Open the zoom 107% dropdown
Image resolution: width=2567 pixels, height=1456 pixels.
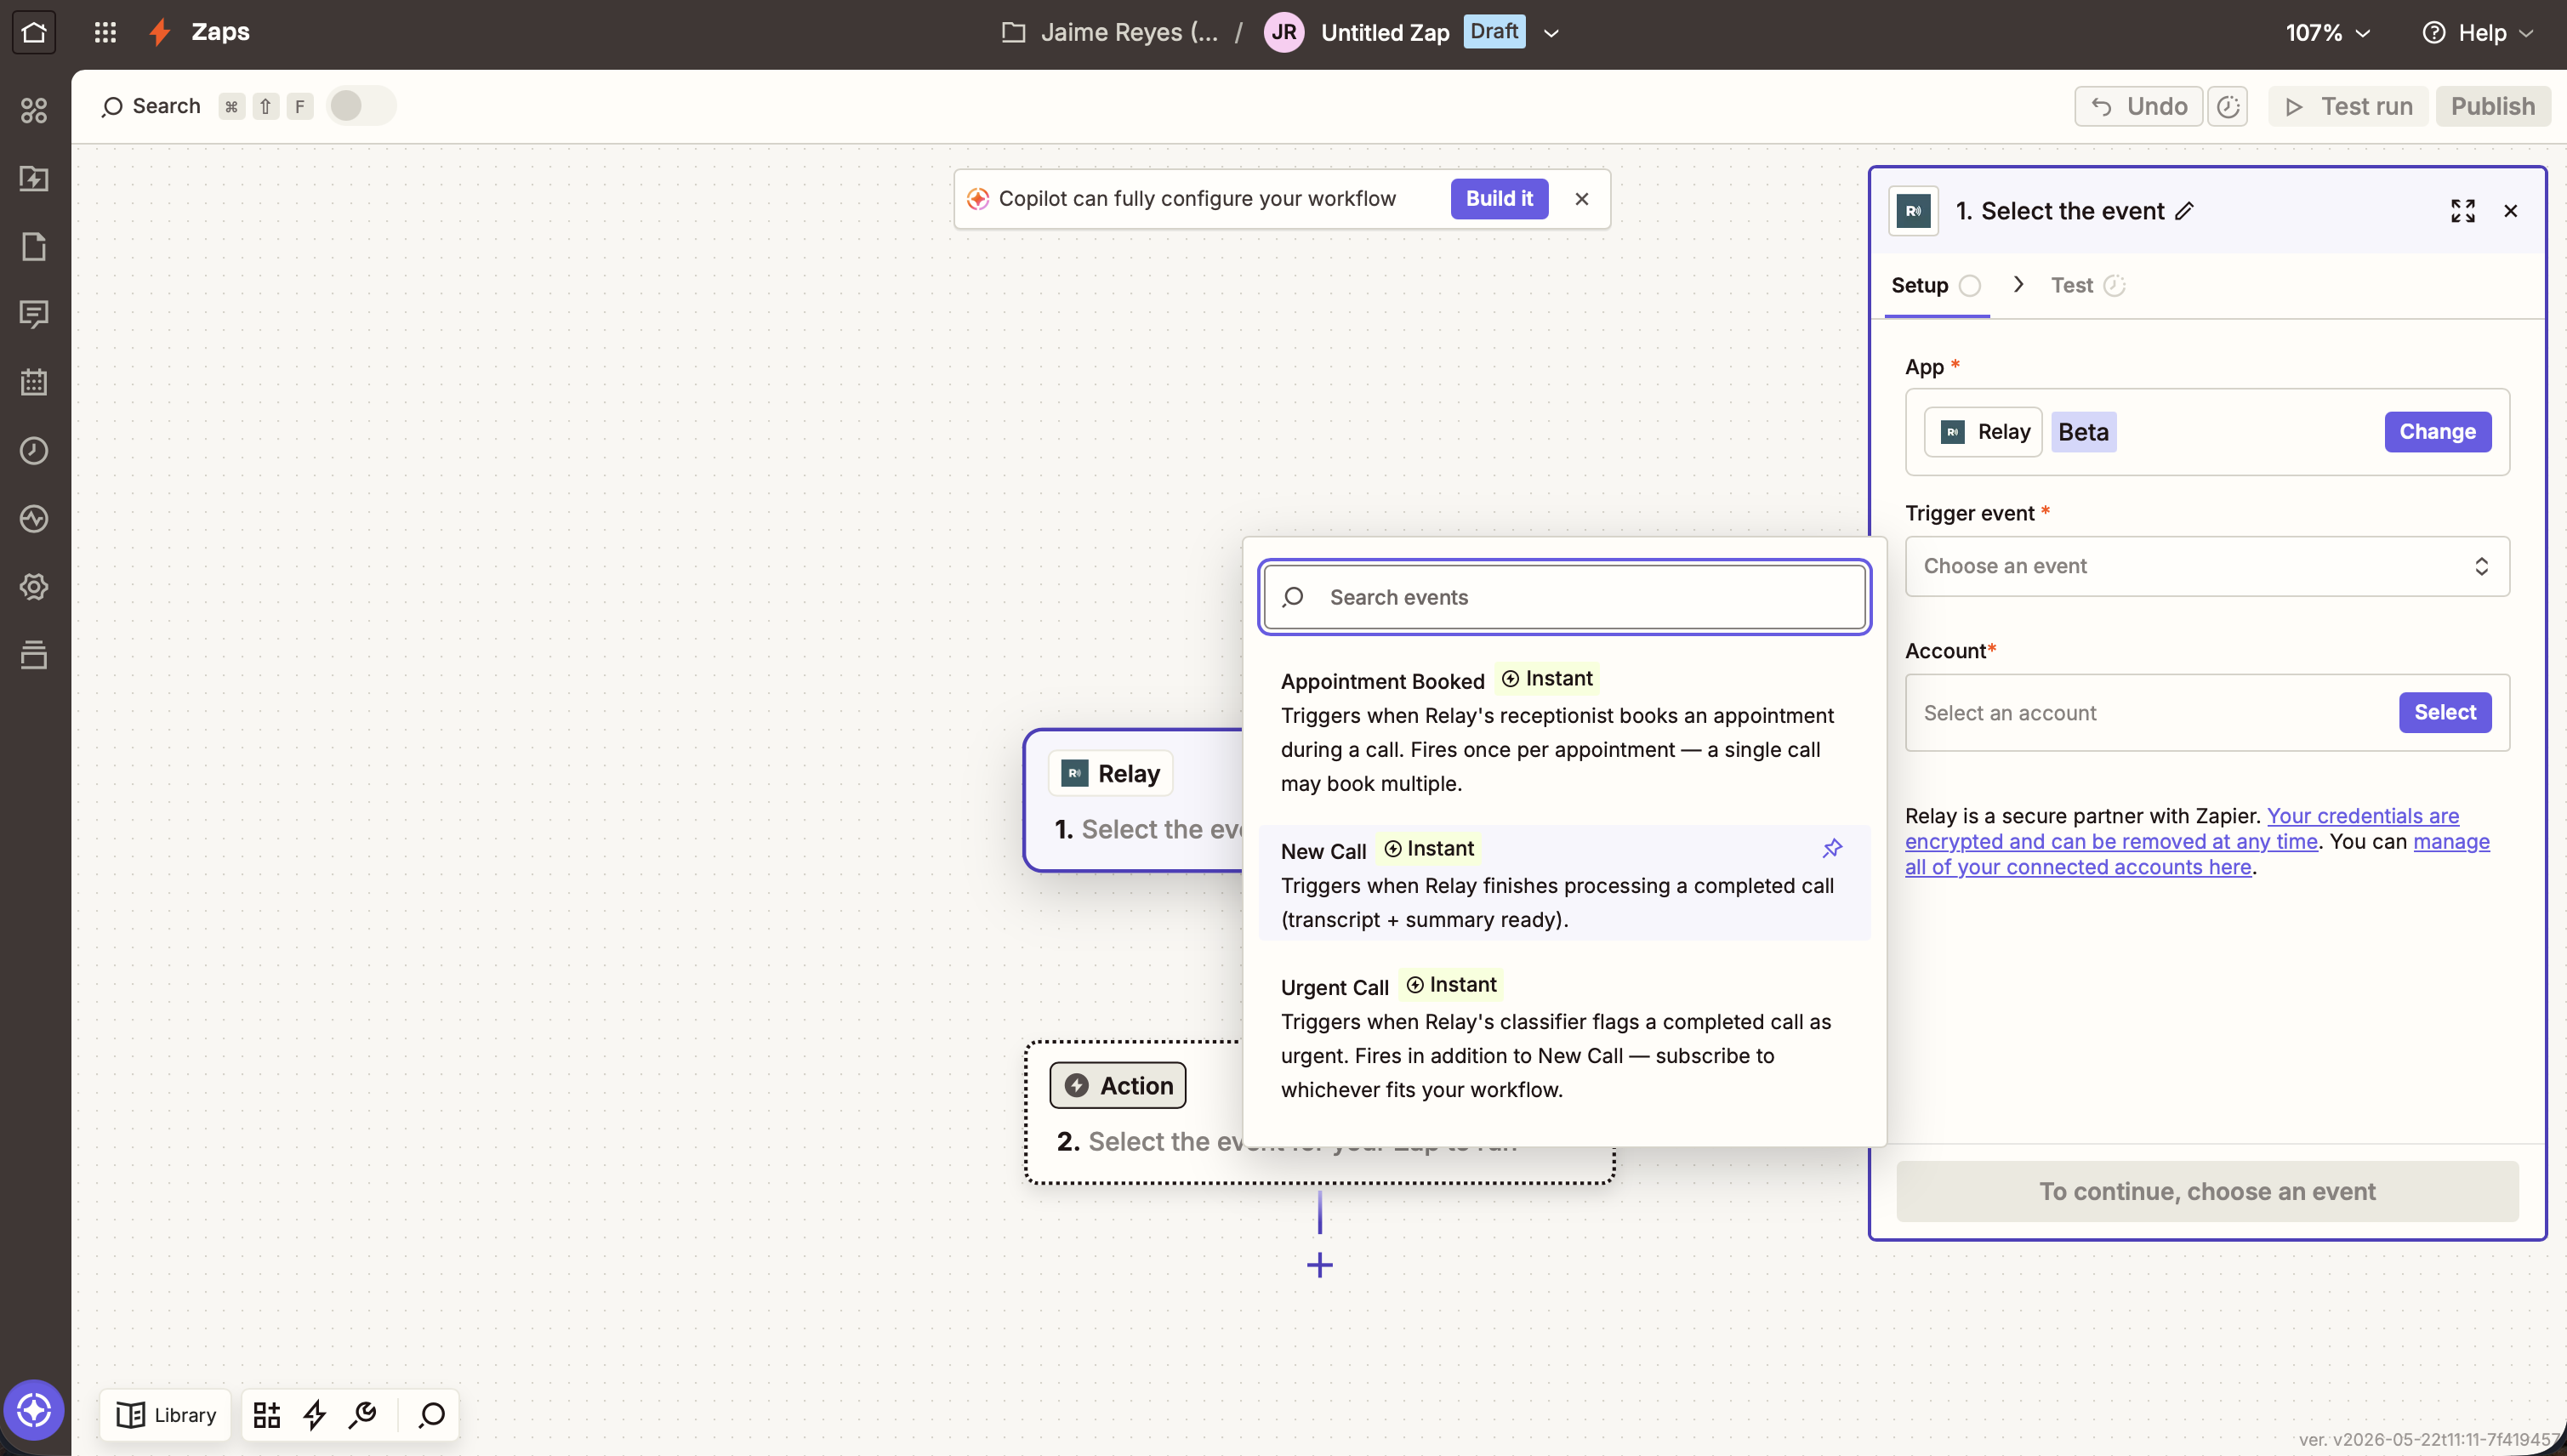[2328, 33]
